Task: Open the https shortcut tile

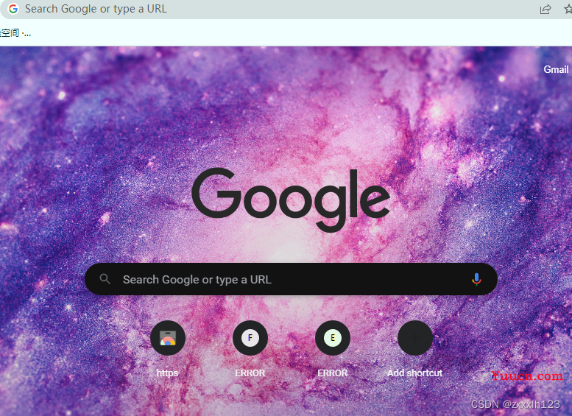Action: tap(168, 349)
